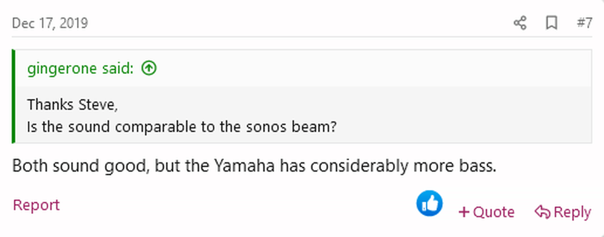Bookmark this post with the bookmark icon

pos(551,23)
